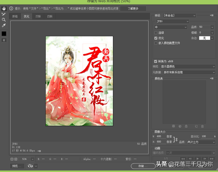Click the zoom out minus icon

pyautogui.click(x=12, y=159)
